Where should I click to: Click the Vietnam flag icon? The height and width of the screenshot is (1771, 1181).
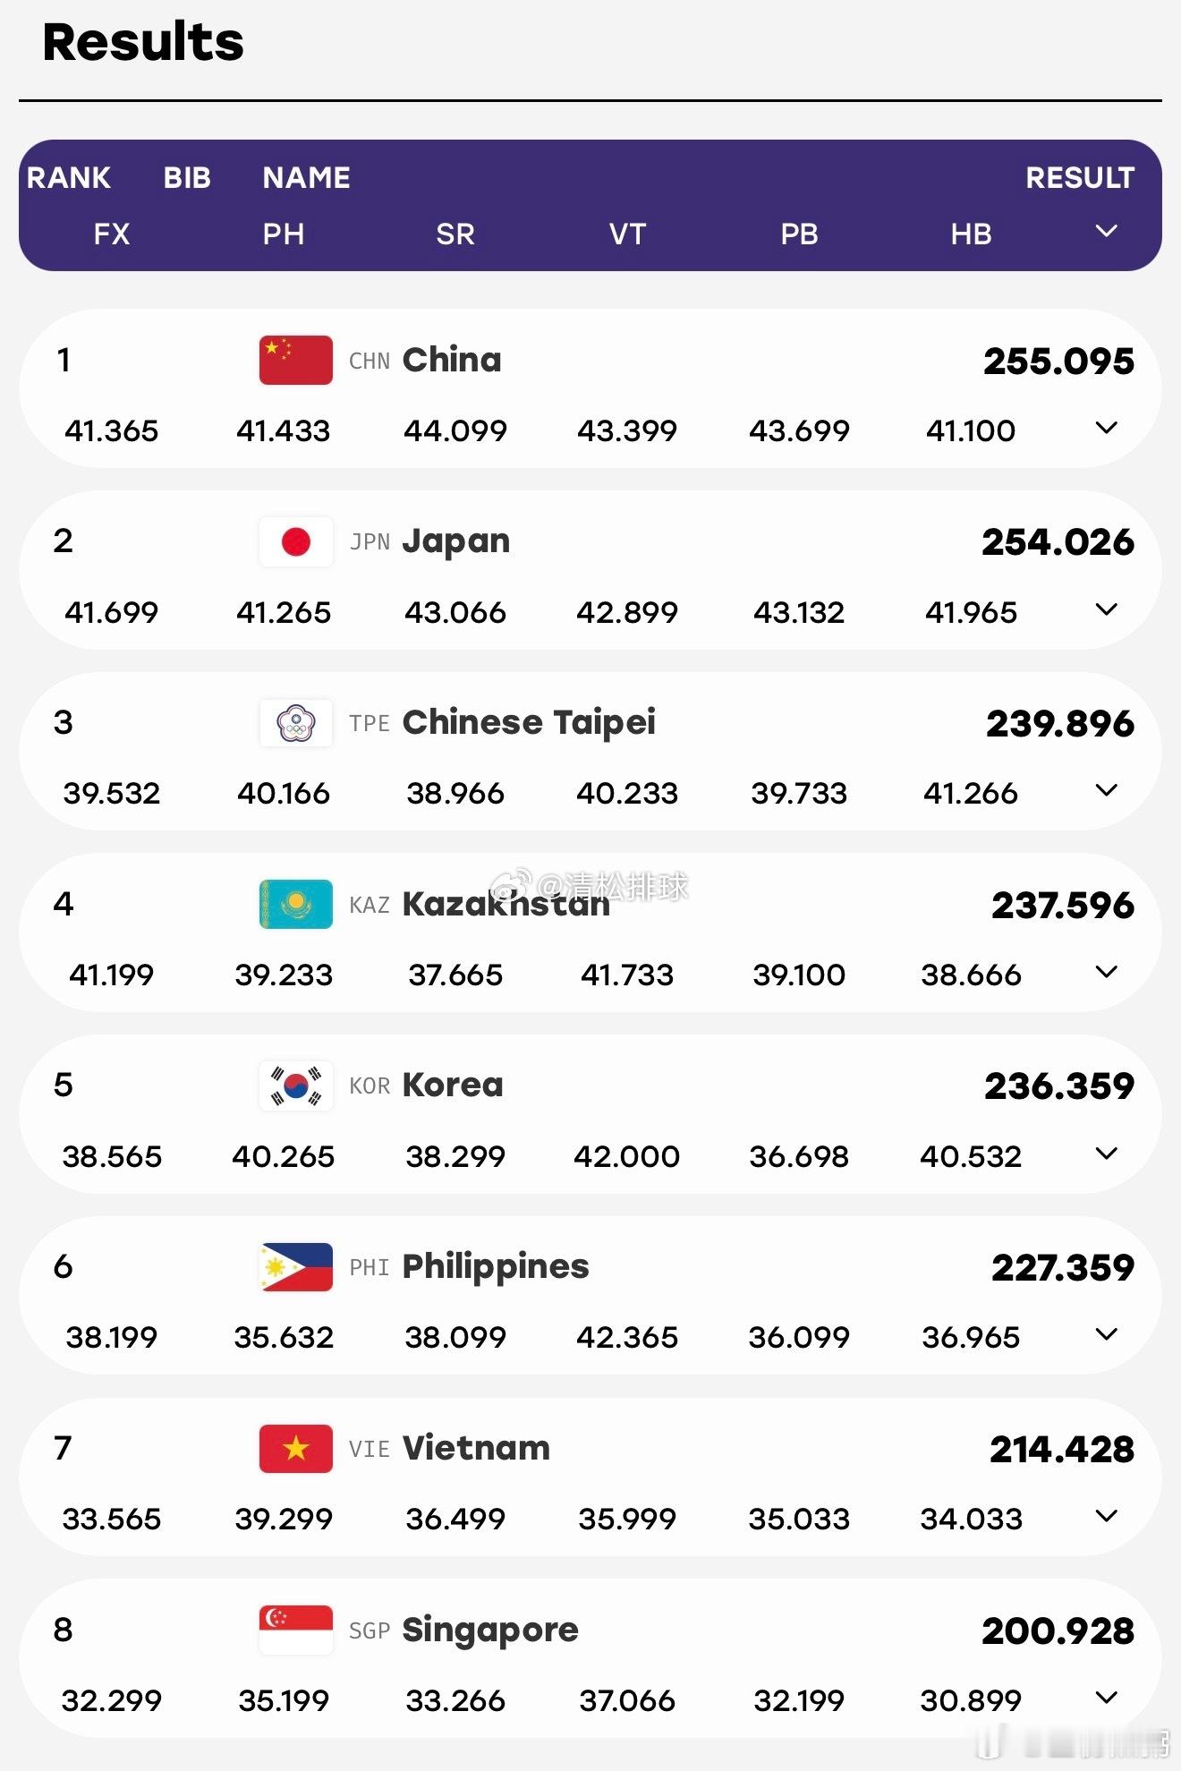pos(295,1449)
